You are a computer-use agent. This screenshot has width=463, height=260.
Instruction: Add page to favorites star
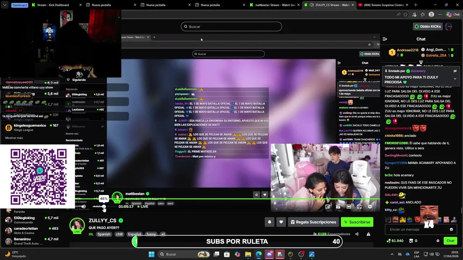(x=405, y=14)
